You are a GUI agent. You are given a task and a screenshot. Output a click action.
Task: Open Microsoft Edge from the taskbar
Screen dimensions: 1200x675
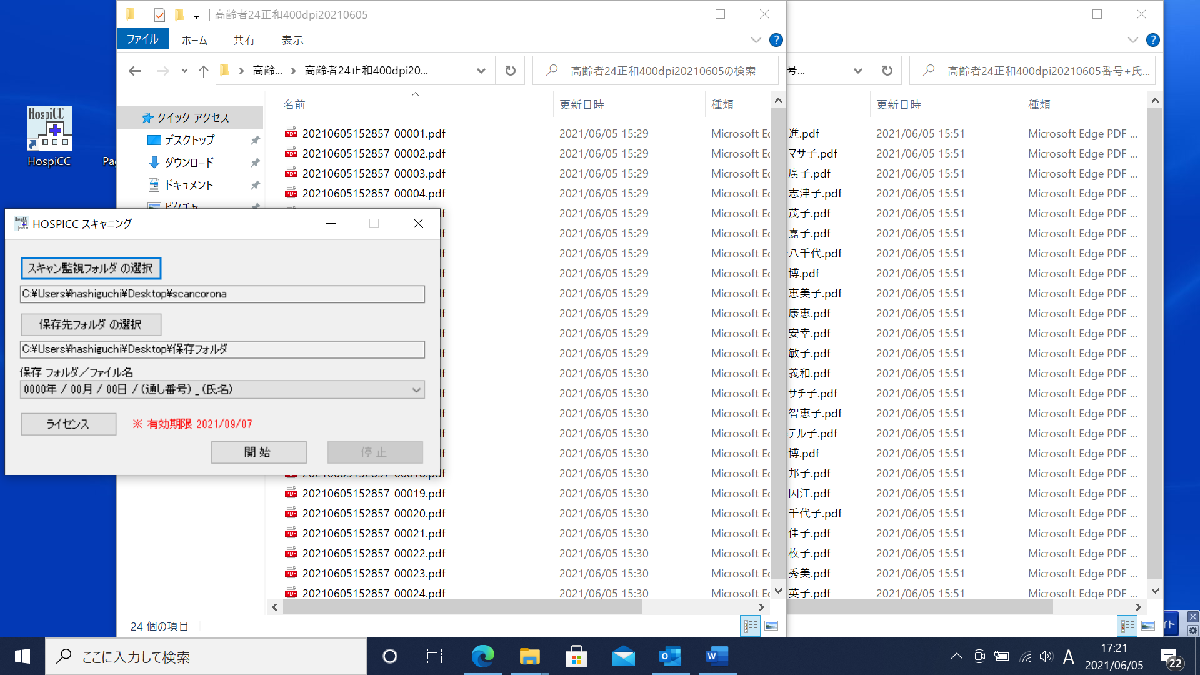click(x=482, y=656)
